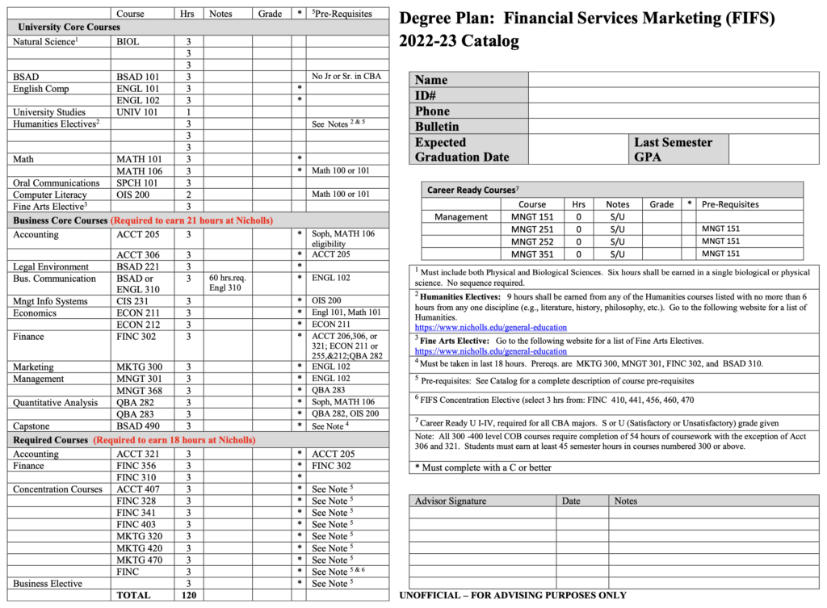
Task: Click the QBA 283 course cell
Action: point(142,414)
